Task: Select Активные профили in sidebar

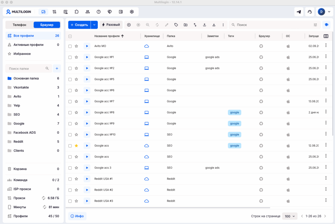Action: (x=33, y=44)
